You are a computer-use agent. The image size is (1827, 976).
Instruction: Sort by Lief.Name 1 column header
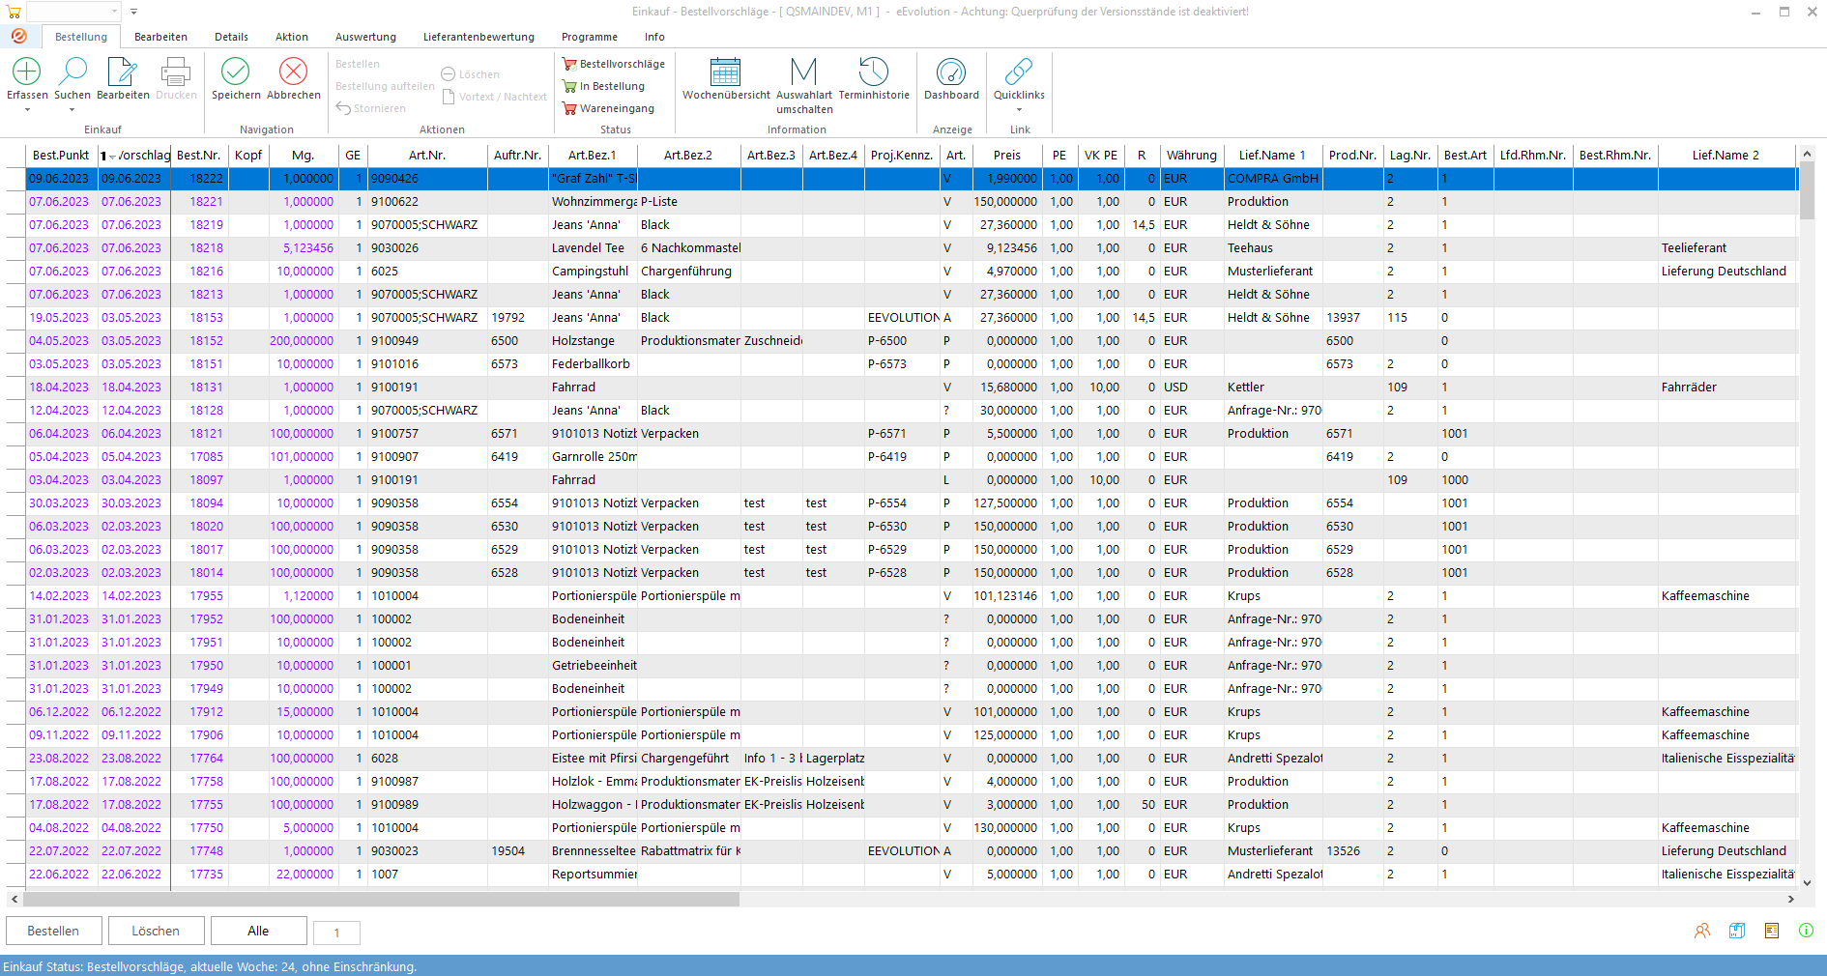click(1272, 155)
